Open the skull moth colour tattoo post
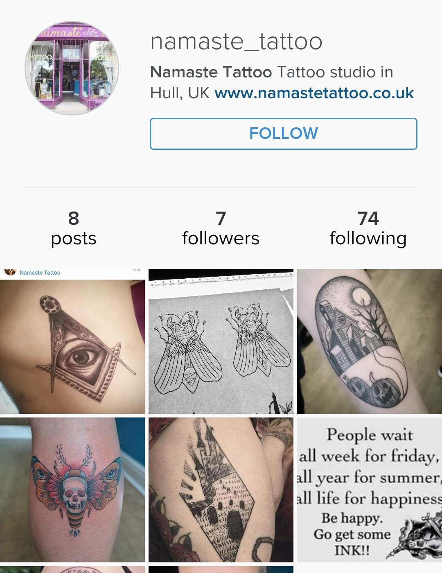442x573 pixels. 72,490
